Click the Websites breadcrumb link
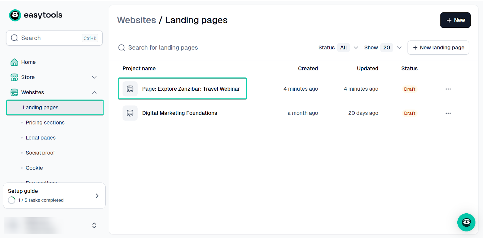Viewport: 483px width, 239px height. (136, 20)
